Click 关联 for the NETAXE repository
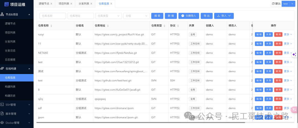The image size is (298, 128). (268, 53)
